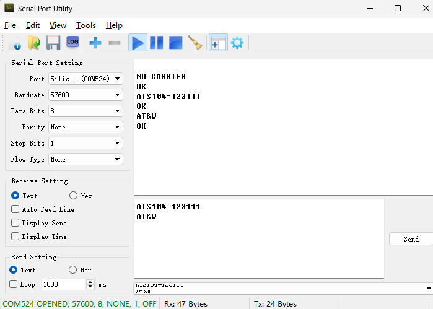Click the blue plus toolbar icon
This screenshot has width=433, height=309.
click(95, 43)
